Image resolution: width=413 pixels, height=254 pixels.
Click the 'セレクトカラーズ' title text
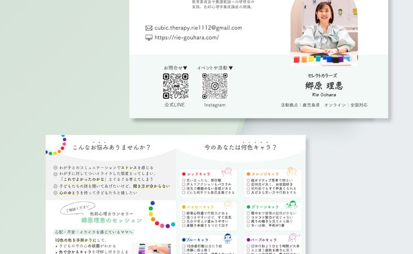(322, 75)
